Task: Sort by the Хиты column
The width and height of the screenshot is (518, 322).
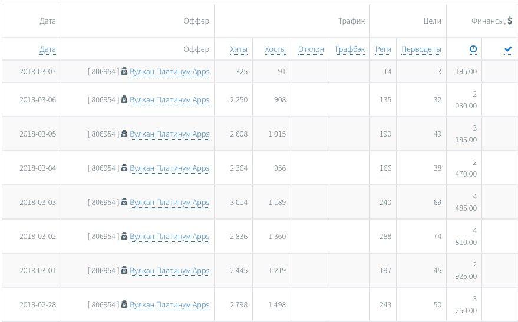Action: point(239,49)
